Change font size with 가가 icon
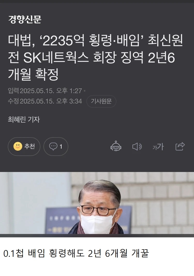 (158, 147)
